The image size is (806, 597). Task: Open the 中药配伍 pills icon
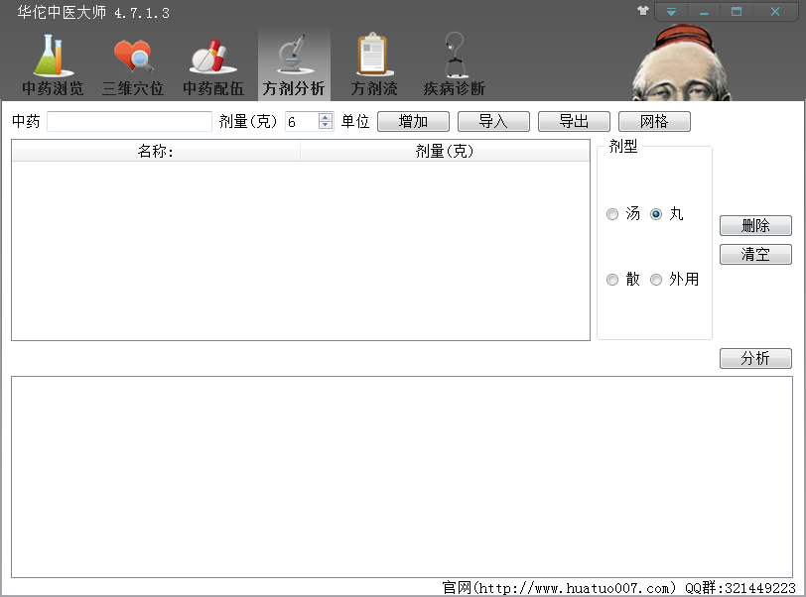(x=213, y=64)
